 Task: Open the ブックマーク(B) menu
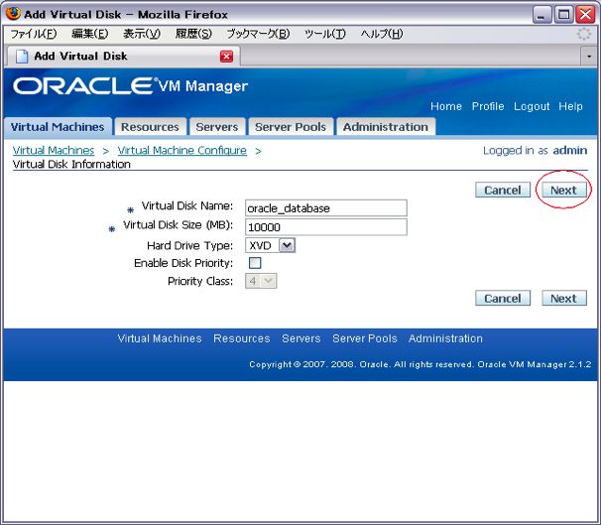pyautogui.click(x=258, y=34)
